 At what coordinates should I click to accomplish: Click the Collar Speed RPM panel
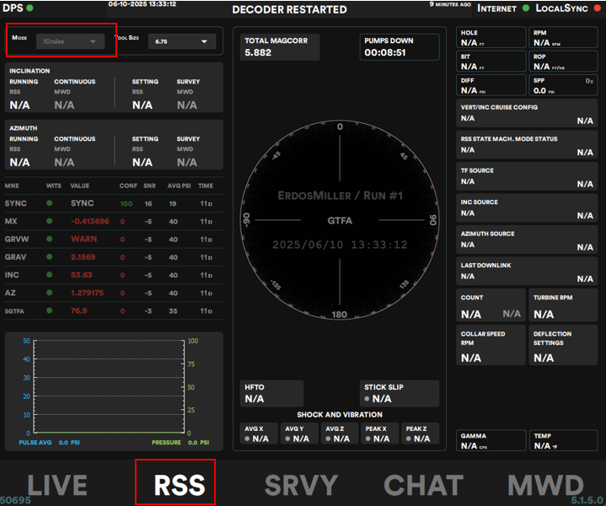point(491,345)
